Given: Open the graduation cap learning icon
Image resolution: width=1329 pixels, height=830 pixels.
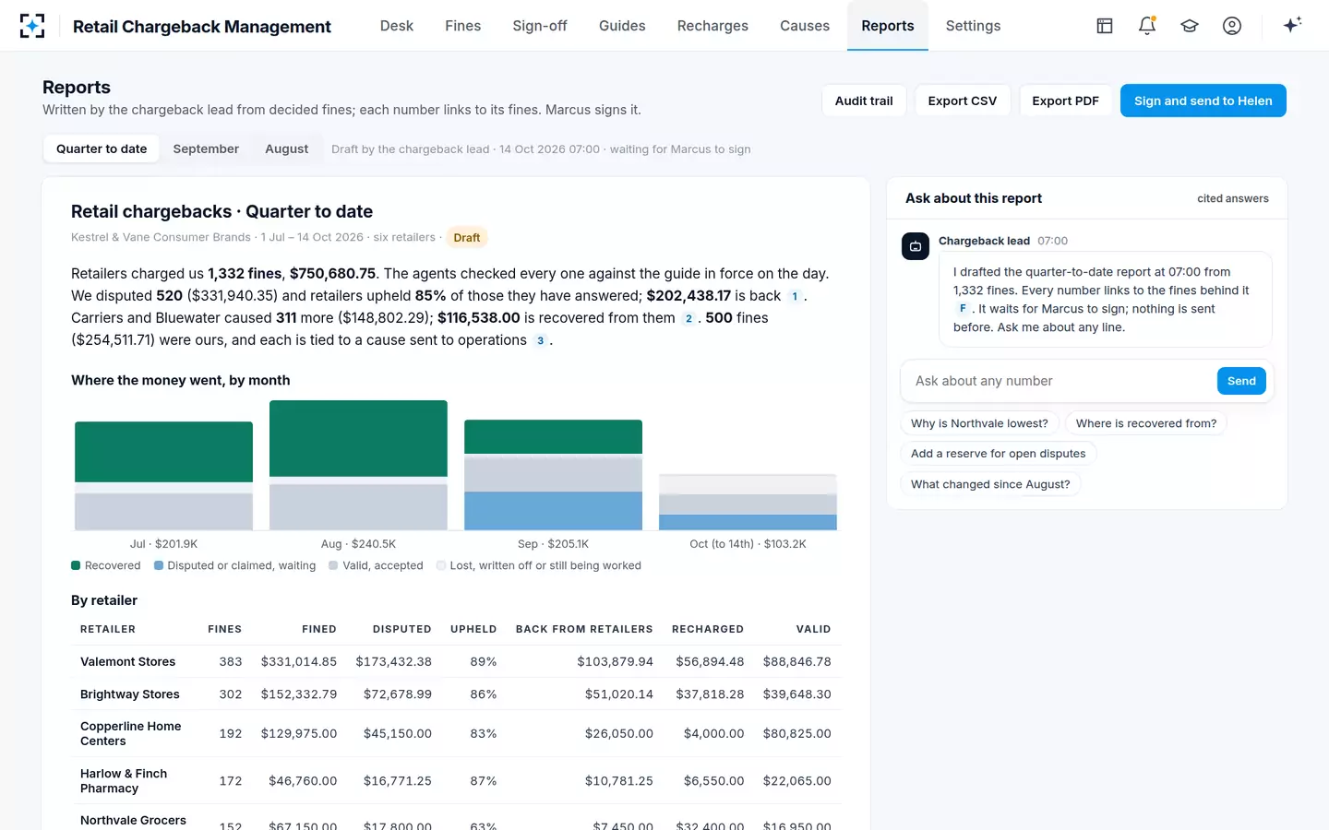Looking at the screenshot, I should click(1190, 26).
